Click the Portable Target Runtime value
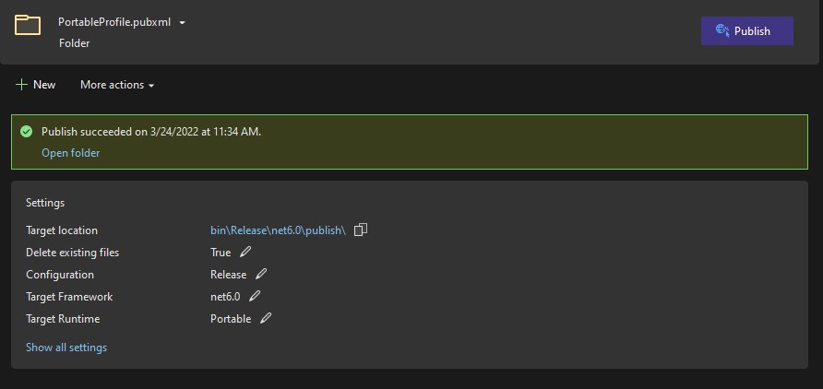The height and width of the screenshot is (389, 823). tap(231, 319)
